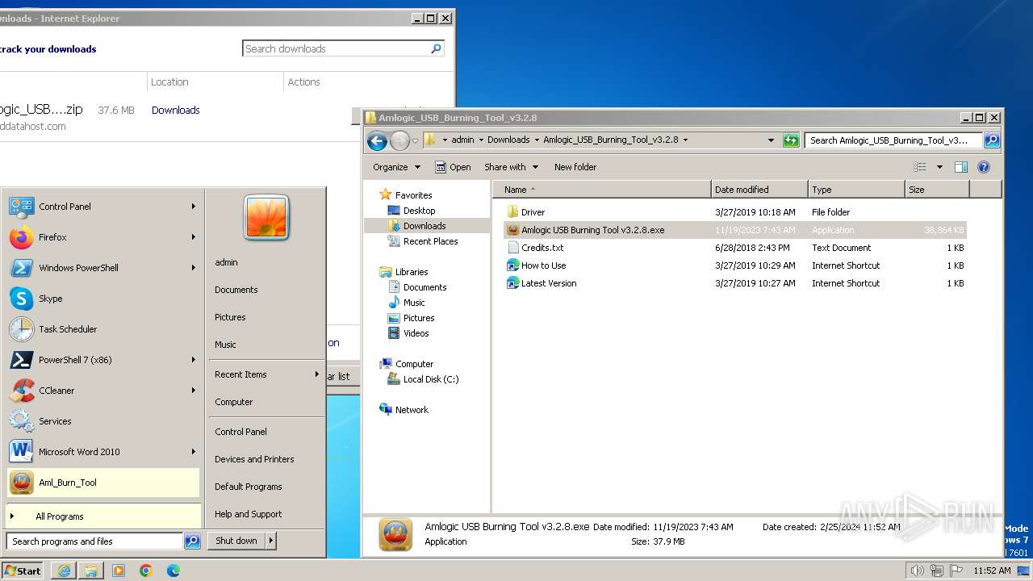Open Documents in Start menu
1033x581 pixels.
[236, 290]
